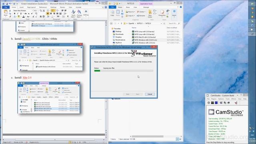Click Paste icon in Word ribbon
The width and height of the screenshot is (256, 144).
pyautogui.click(x=6, y=12)
